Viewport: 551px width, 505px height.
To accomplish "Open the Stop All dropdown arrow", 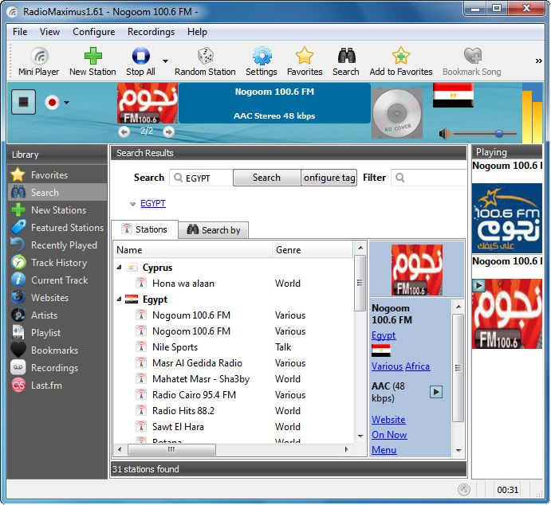I will tap(165, 61).
